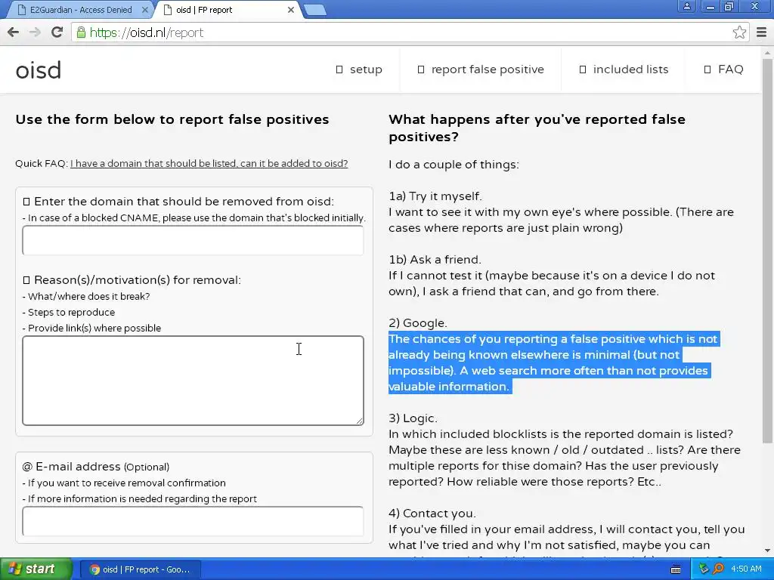The height and width of the screenshot is (580, 774).
Task: Click the oisd site logo
Action: pos(39,70)
